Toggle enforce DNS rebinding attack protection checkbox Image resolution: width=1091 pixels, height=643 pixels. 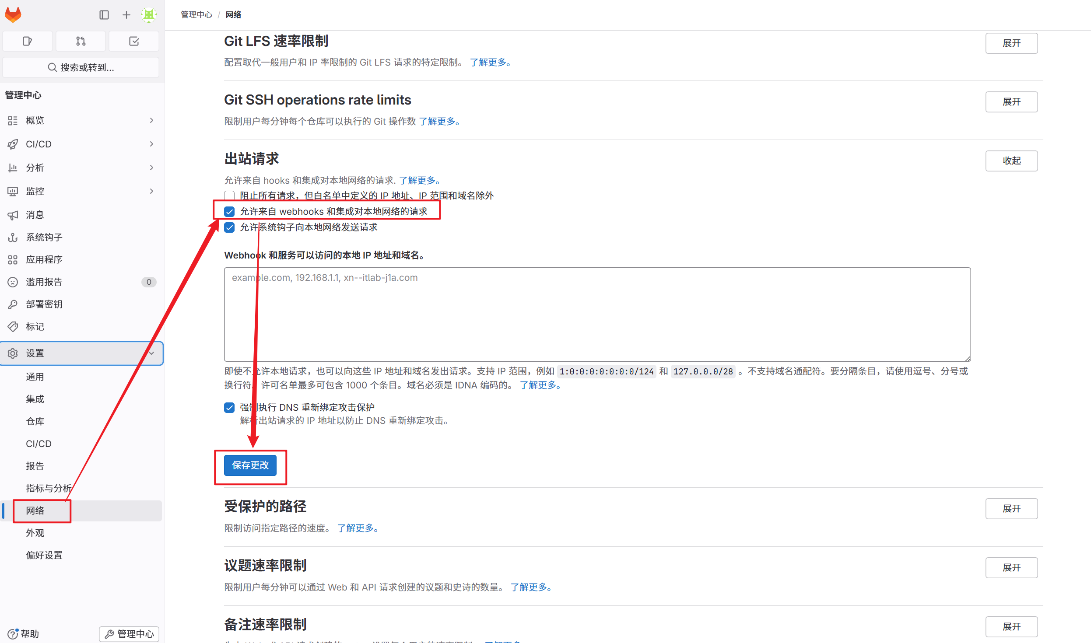[x=229, y=408]
